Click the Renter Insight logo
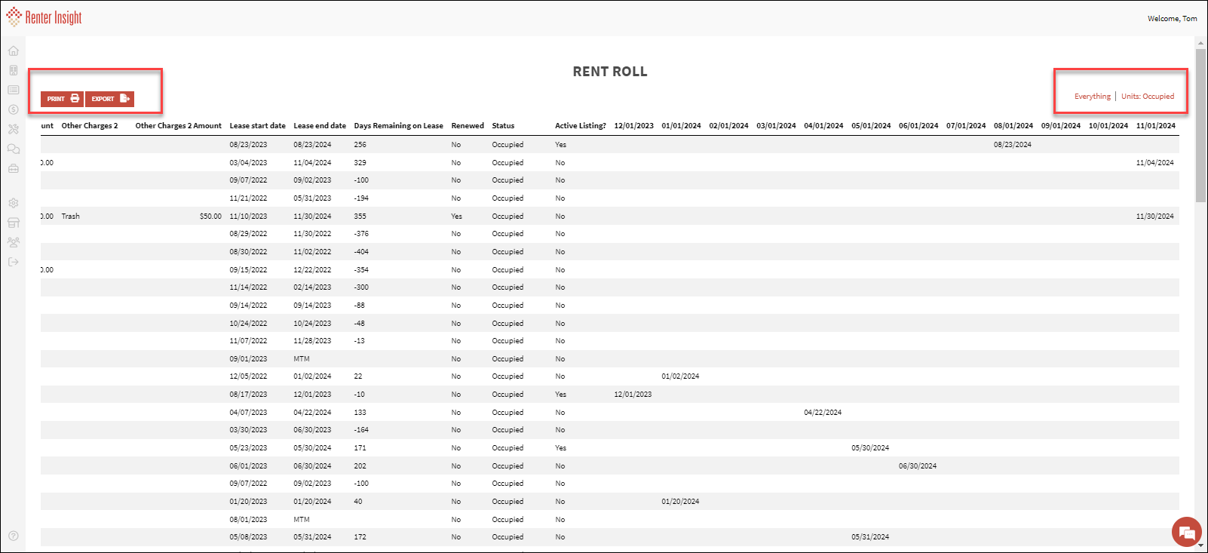 tap(44, 17)
